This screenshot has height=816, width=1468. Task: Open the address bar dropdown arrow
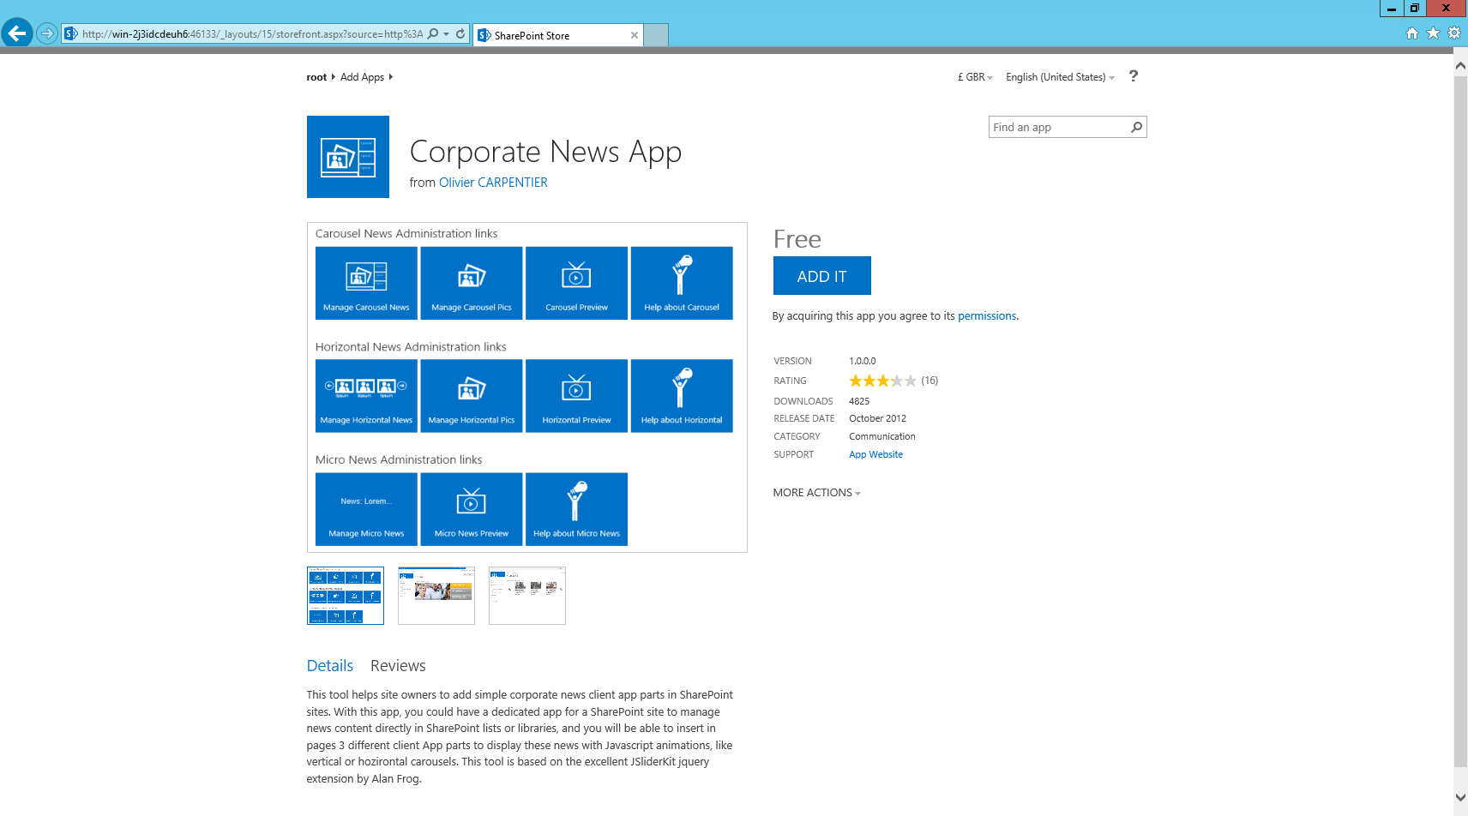(x=446, y=34)
